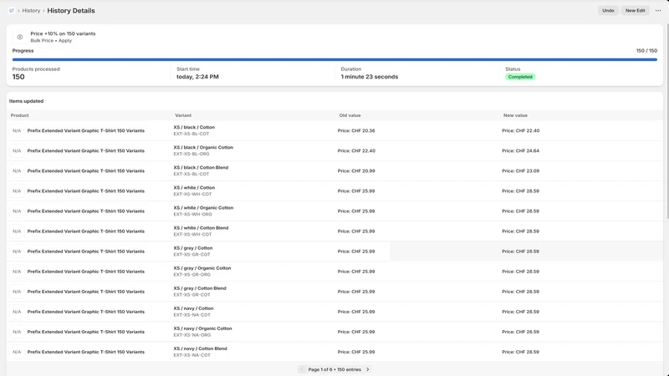Click the '150 / 150' progress counter

click(646, 51)
